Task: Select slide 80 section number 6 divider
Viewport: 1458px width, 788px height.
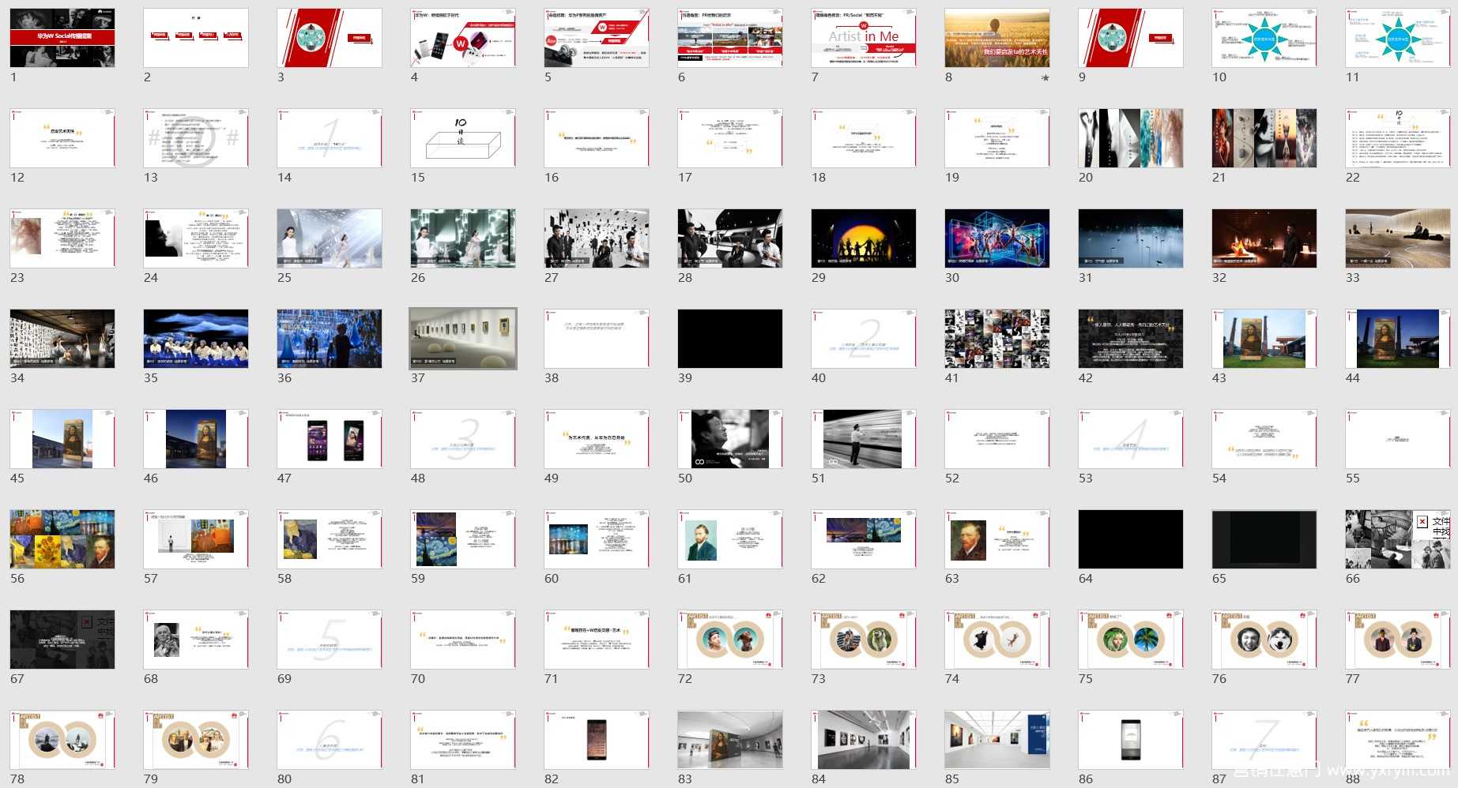Action: 330,740
